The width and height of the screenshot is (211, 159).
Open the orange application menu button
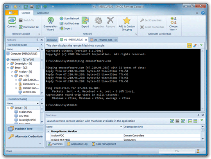(x=12, y=13)
